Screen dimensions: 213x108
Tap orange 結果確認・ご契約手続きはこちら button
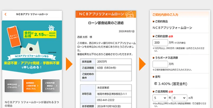click(x=32, y=86)
